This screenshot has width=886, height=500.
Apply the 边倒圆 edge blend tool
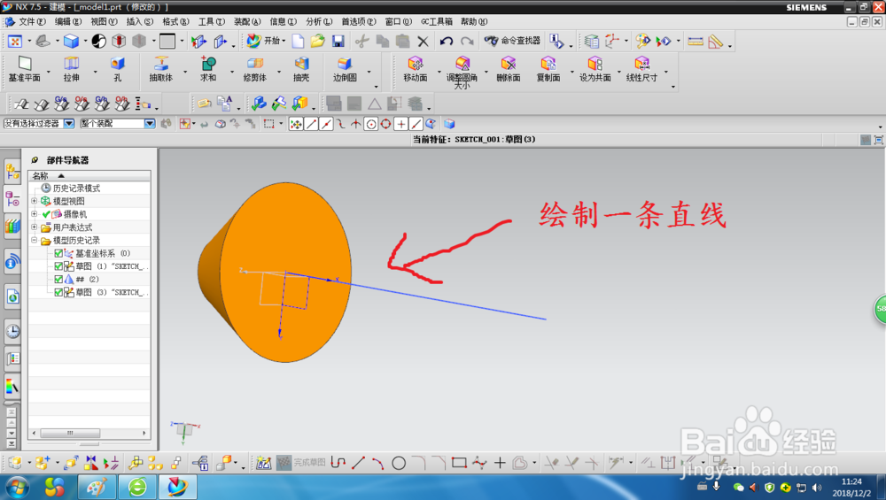click(345, 69)
